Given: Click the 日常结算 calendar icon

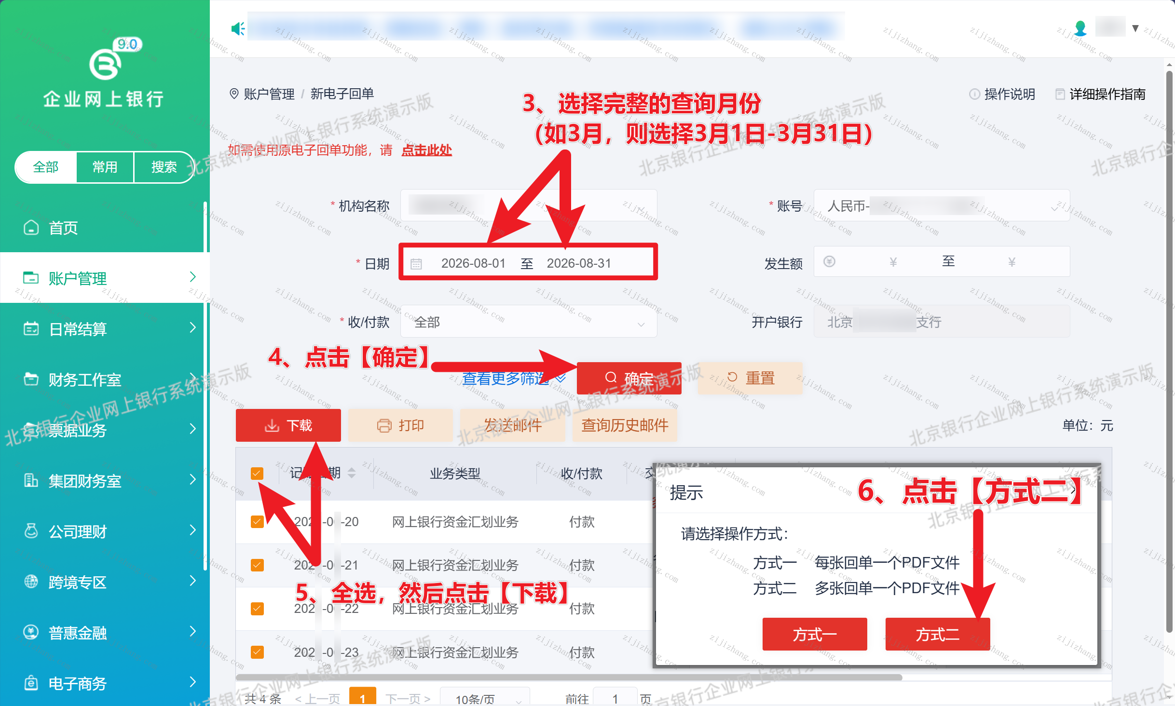Looking at the screenshot, I should pyautogui.click(x=31, y=328).
